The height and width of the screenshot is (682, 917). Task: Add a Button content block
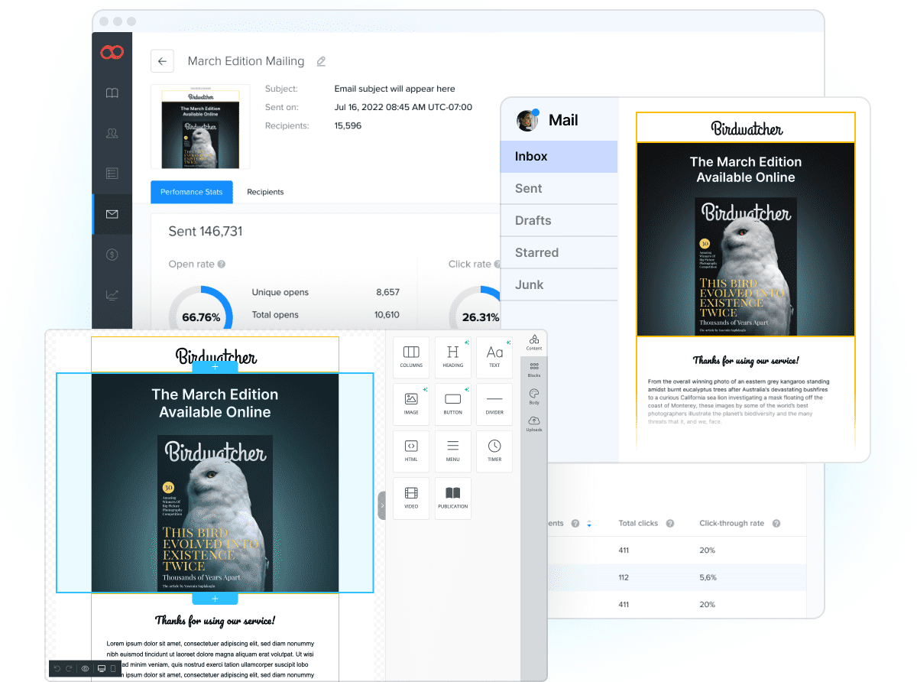(453, 404)
